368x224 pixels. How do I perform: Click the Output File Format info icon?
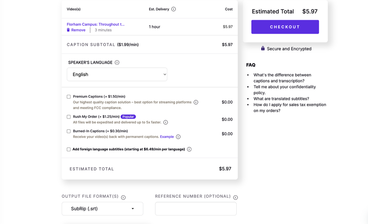(x=123, y=197)
